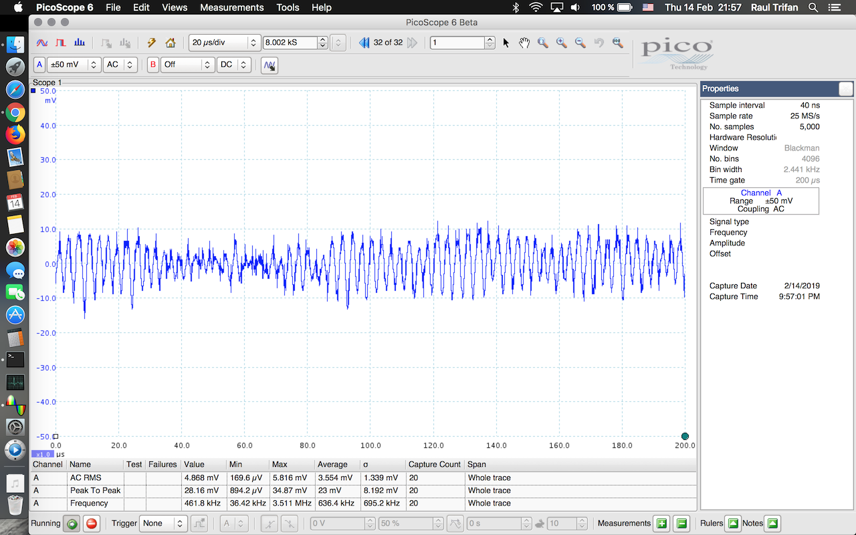Click PicoScope 6 app menu
Viewport: 856px width, 535px height.
65,7
